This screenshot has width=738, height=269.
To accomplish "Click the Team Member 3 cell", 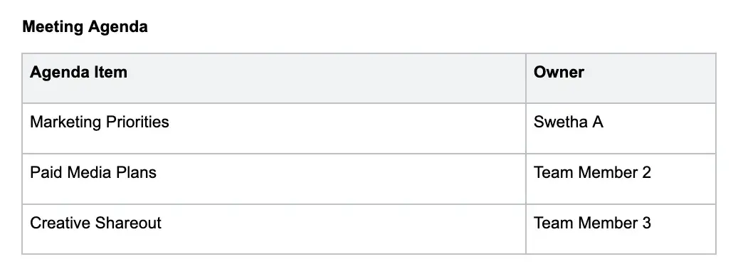I will click(621, 229).
